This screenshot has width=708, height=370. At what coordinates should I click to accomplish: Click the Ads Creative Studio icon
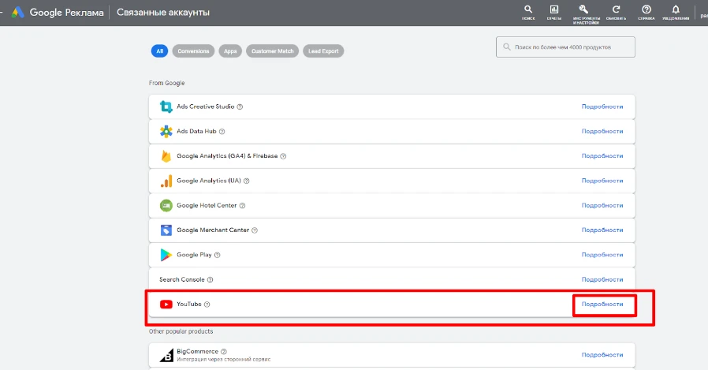(x=166, y=107)
